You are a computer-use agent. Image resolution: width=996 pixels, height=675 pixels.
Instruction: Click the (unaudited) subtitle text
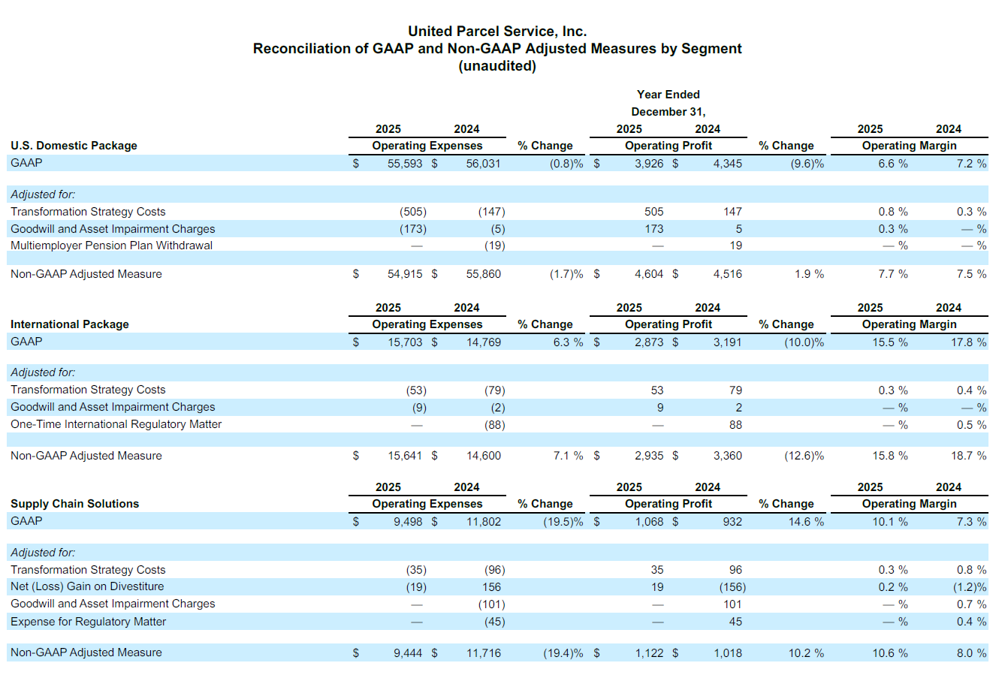pyautogui.click(x=497, y=66)
